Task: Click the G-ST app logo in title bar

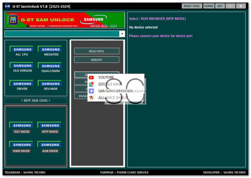Action: point(7,6)
